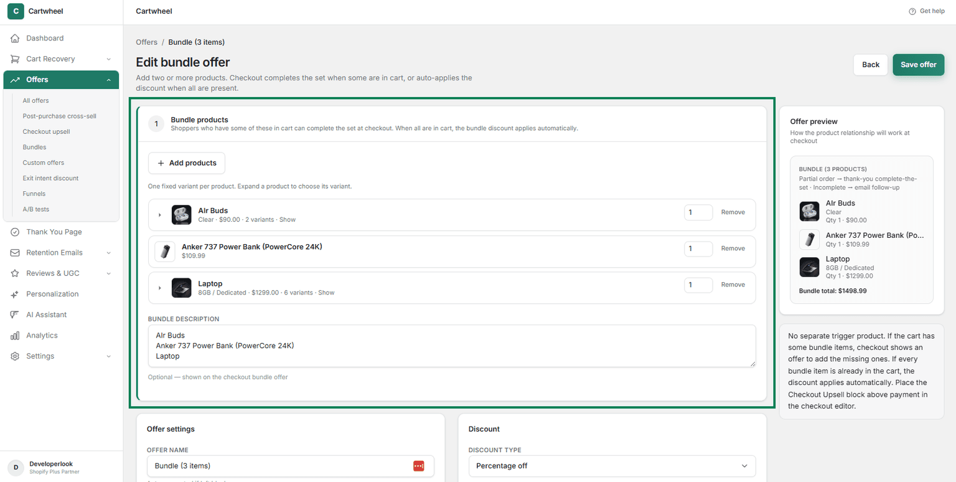Click the Add products button
Screen dimensions: 956x482
click(x=187, y=163)
